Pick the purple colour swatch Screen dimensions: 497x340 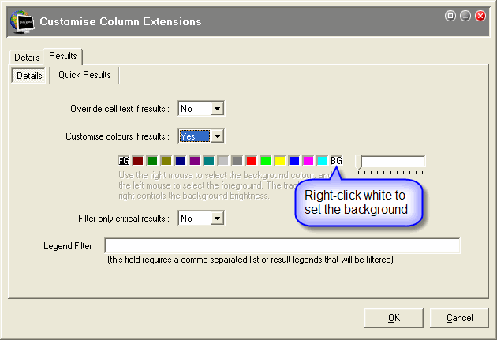tap(195, 161)
